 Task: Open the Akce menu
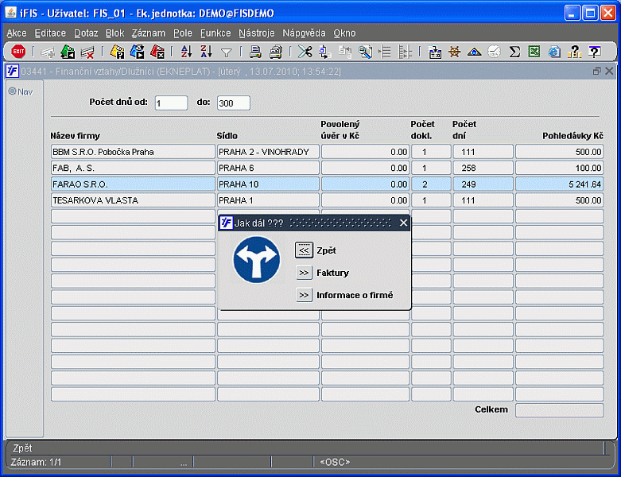coord(17,33)
